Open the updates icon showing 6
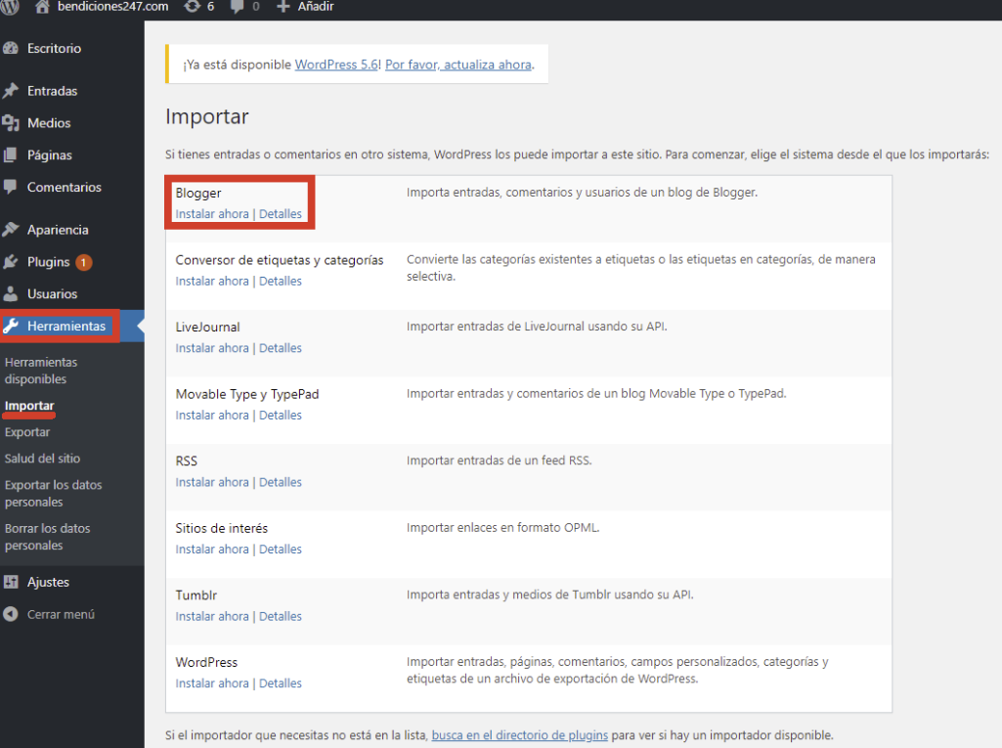The image size is (1002, 748). coord(193,7)
